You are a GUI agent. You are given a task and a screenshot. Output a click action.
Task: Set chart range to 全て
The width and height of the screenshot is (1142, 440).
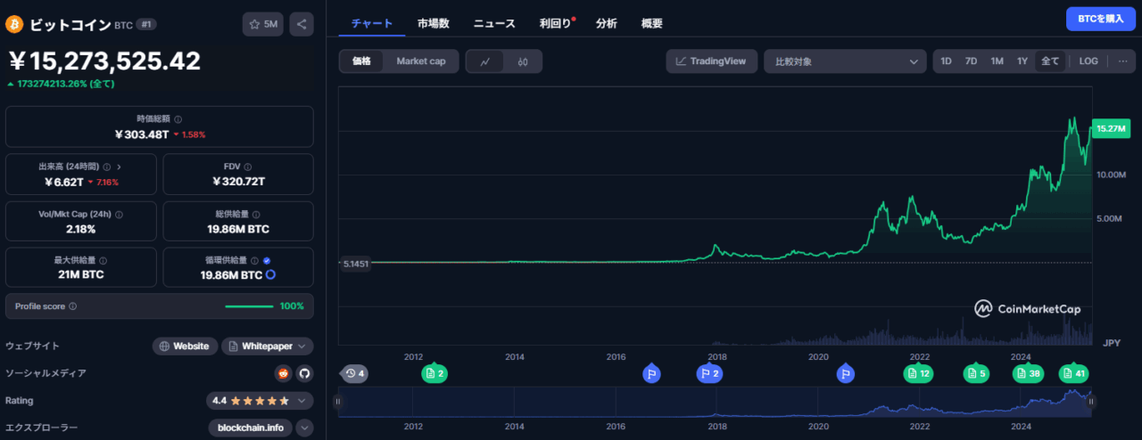pyautogui.click(x=1050, y=61)
